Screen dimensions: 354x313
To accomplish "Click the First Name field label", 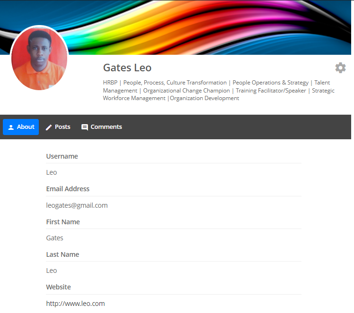I will coord(63,222).
